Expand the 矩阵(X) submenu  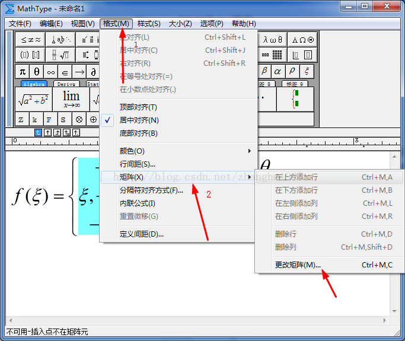(x=178, y=177)
